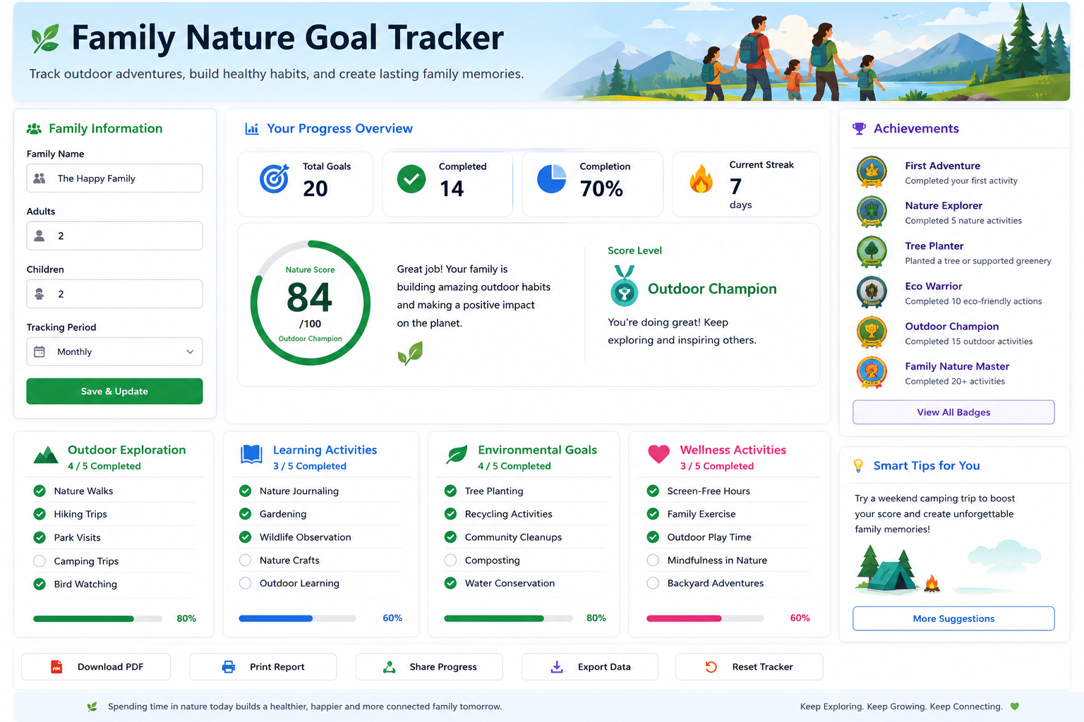Screen dimensions: 1084x722
Task: Click the Wellness Activities heart icon
Action: tap(658, 455)
